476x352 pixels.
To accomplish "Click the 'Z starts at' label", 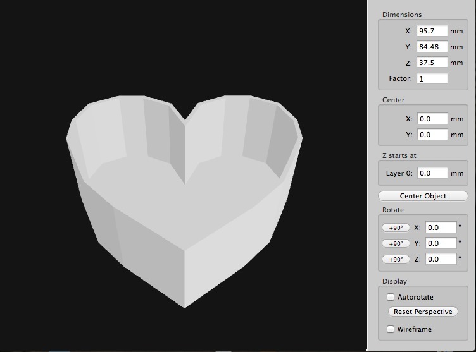I will [399, 155].
